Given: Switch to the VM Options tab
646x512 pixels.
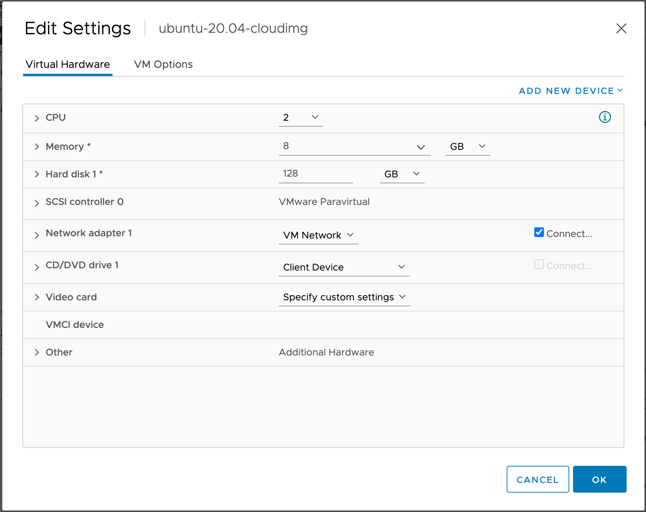Looking at the screenshot, I should [x=163, y=64].
